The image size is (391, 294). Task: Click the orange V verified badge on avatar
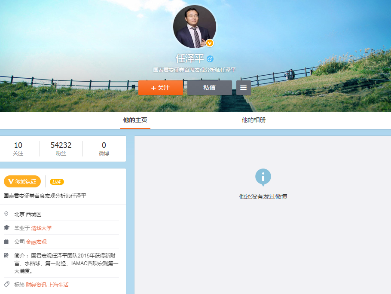pos(210,43)
